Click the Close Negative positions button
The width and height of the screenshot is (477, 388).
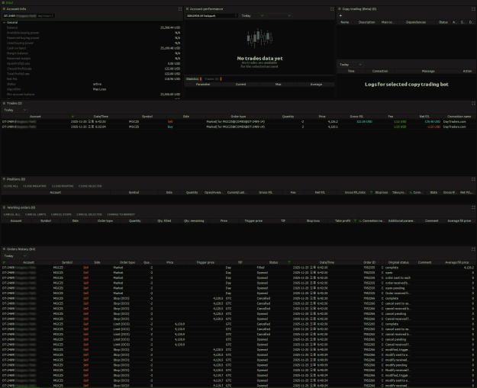click(x=34, y=186)
